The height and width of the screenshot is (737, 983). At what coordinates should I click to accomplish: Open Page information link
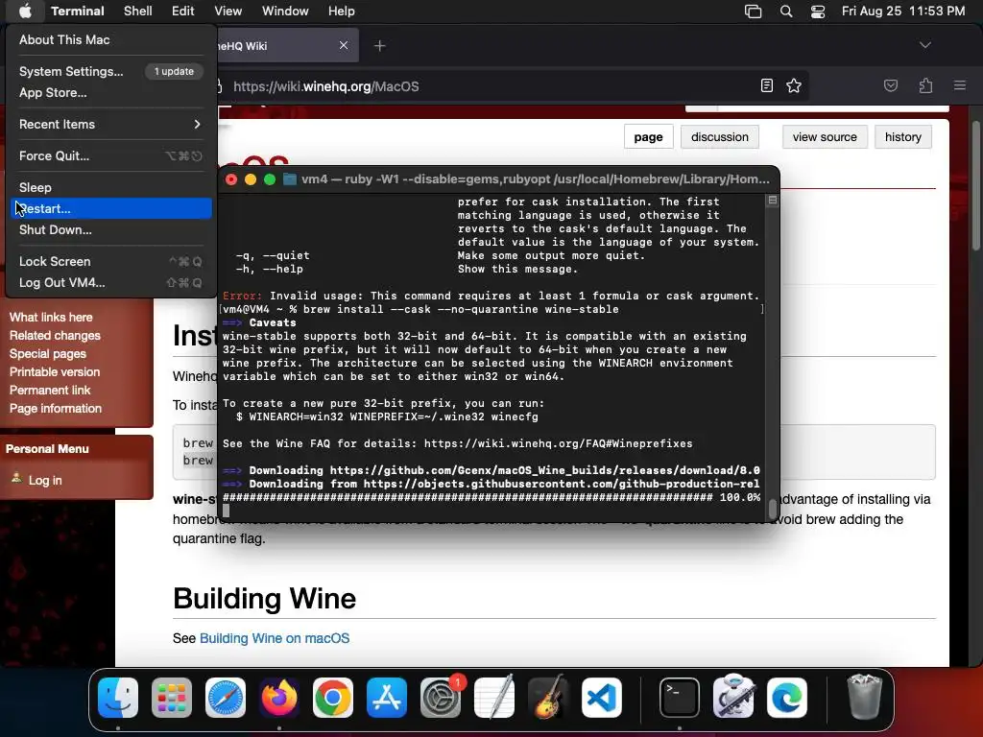55,408
